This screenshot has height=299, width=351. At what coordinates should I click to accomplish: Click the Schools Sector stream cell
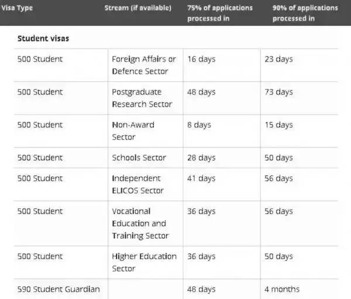click(x=139, y=157)
